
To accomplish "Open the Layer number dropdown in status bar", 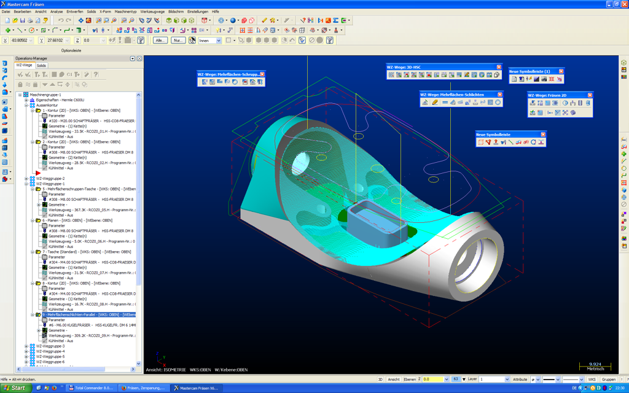I will point(507,379).
